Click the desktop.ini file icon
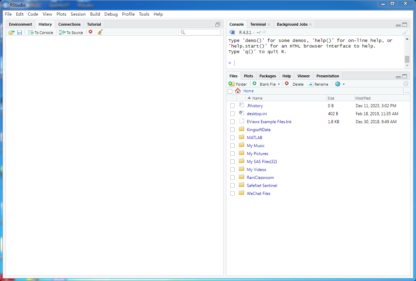Screen dimensions: 416x281 pyautogui.click(x=242, y=113)
